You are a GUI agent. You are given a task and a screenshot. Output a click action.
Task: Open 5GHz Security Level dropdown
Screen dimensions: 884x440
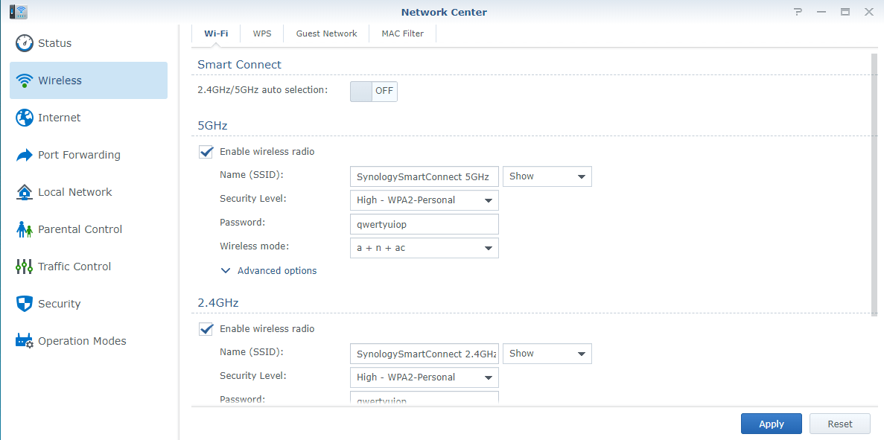pyautogui.click(x=424, y=200)
